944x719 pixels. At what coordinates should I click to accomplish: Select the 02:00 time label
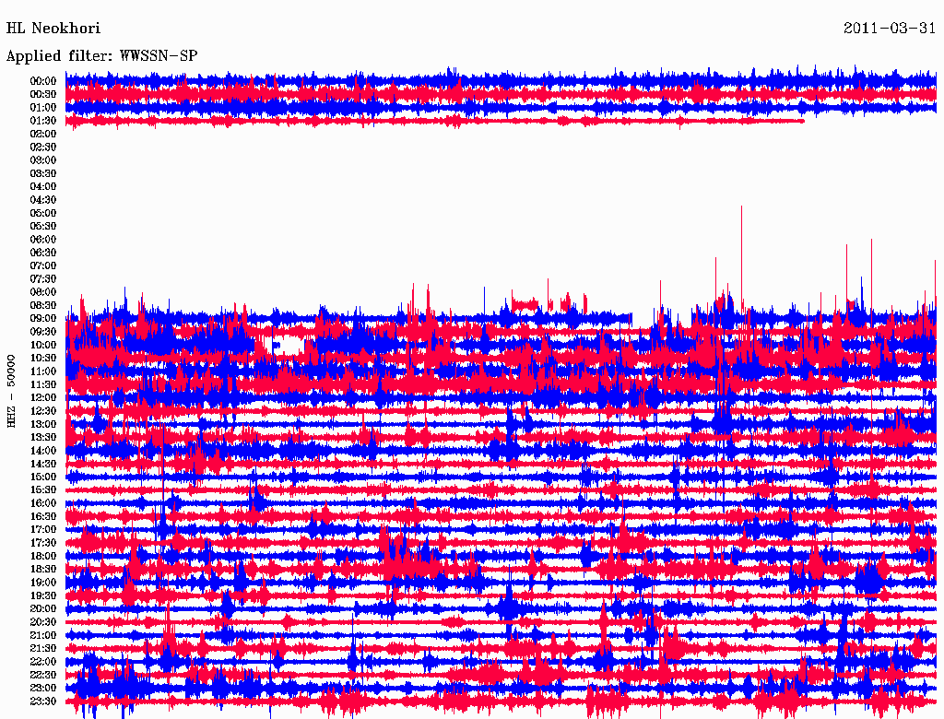click(x=42, y=134)
